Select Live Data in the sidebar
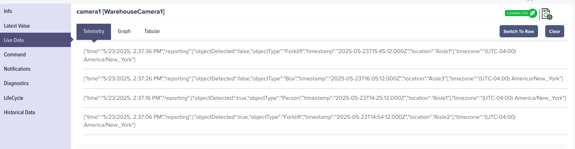This screenshot has height=149, width=575. coord(14,40)
